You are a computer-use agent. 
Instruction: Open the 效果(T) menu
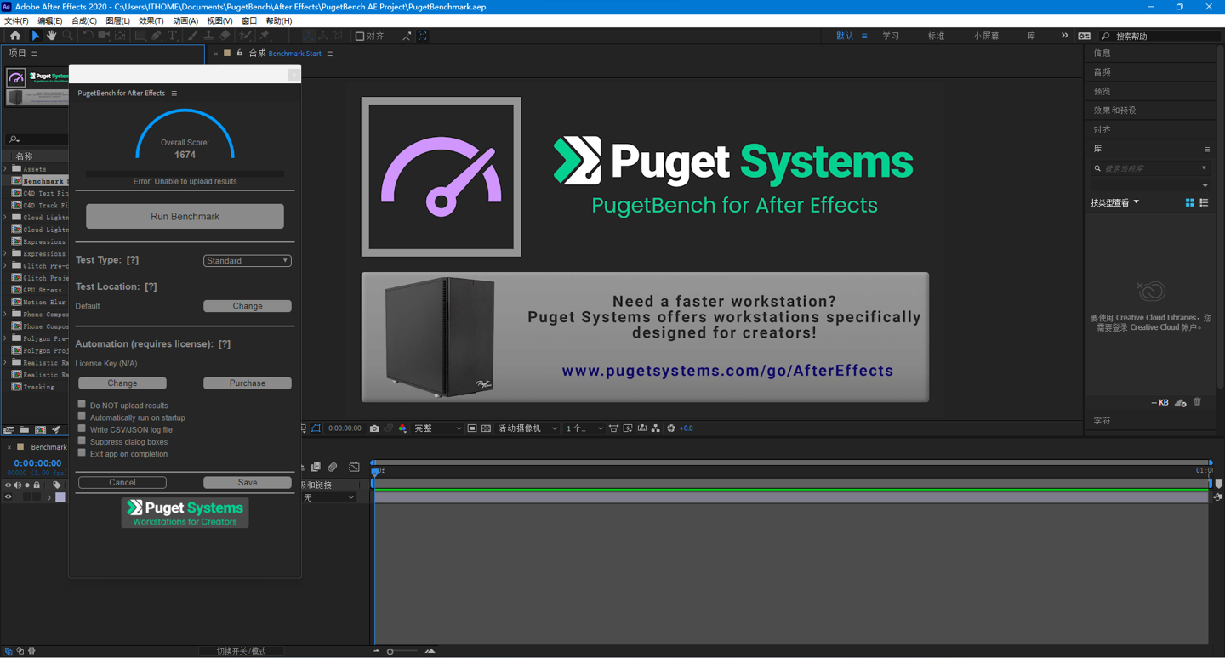pyautogui.click(x=151, y=20)
